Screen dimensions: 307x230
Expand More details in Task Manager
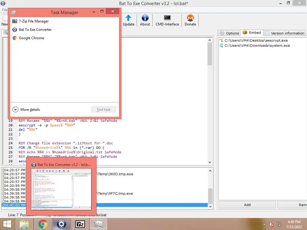click(x=26, y=110)
